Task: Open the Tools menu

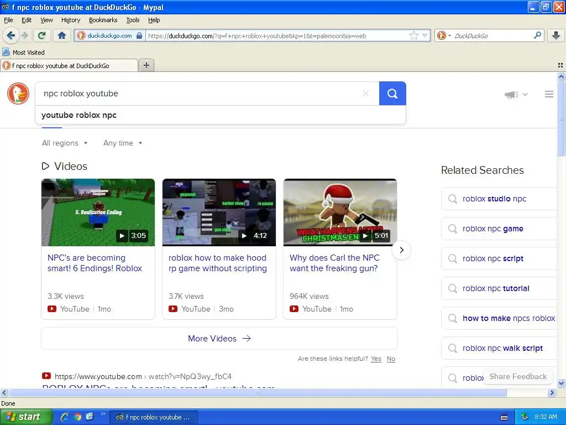Action: [133, 20]
